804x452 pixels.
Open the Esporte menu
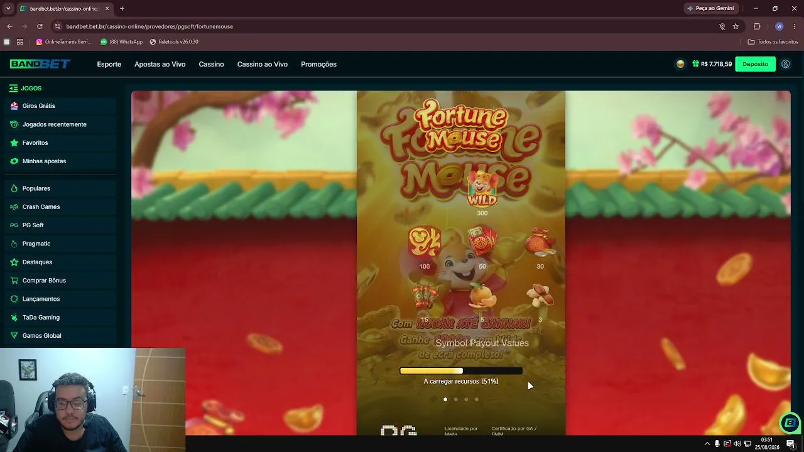coord(109,64)
